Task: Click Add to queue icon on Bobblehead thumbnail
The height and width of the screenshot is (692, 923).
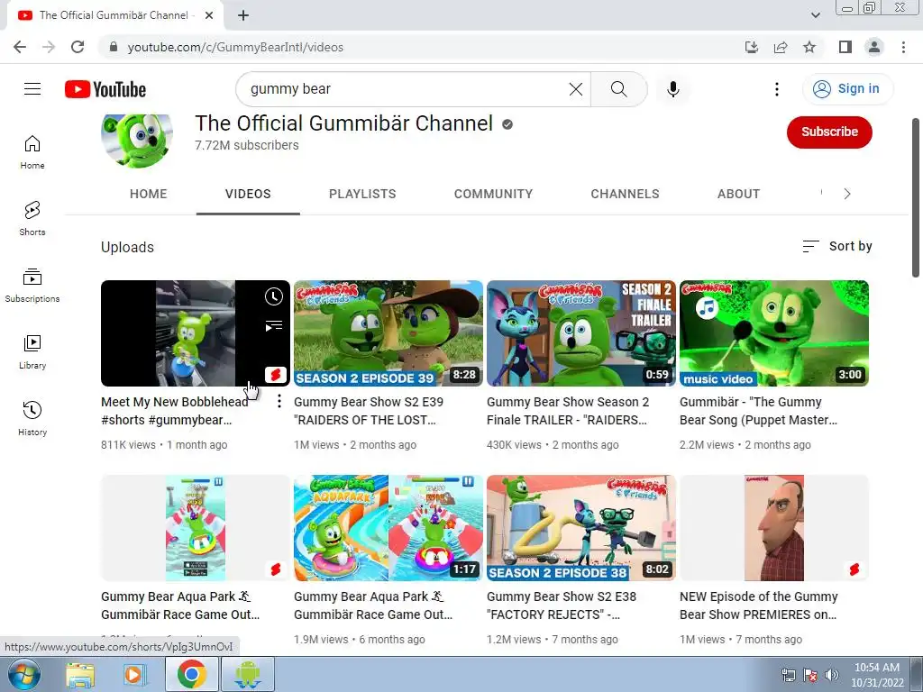Action: (274, 325)
